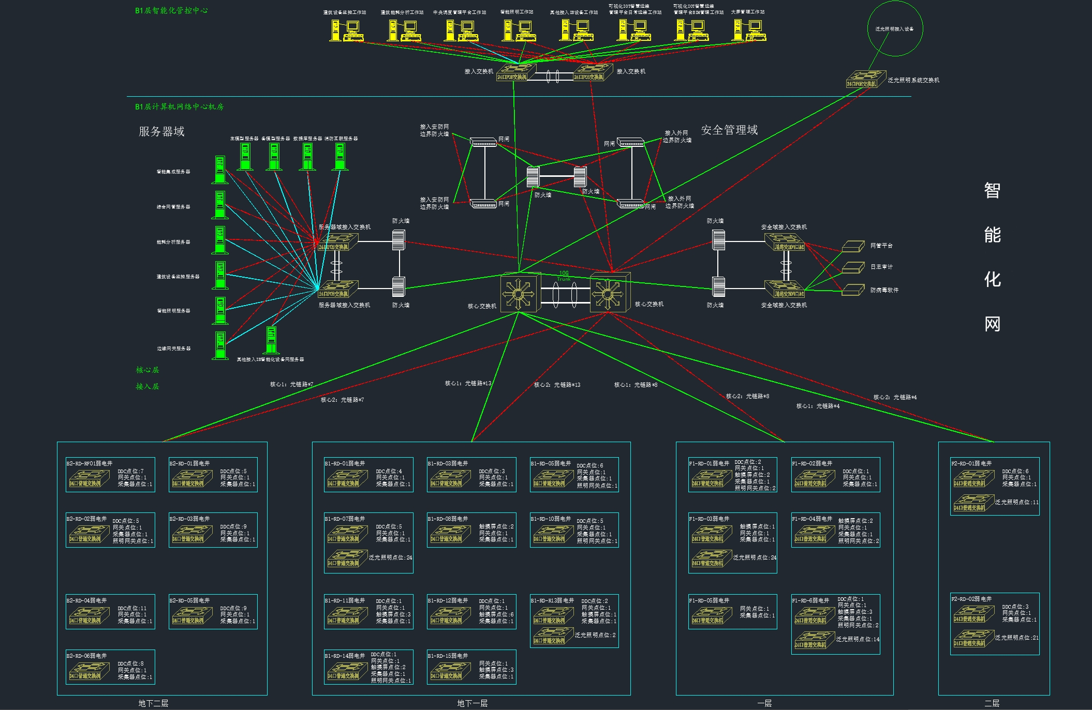Screen dimensions: 1092x710
Task: Click the 安全管理域 heading text
Action: point(729,130)
